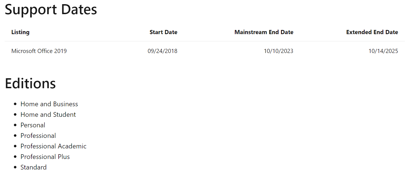
Task: Click the Professional edition entry
Action: point(38,136)
